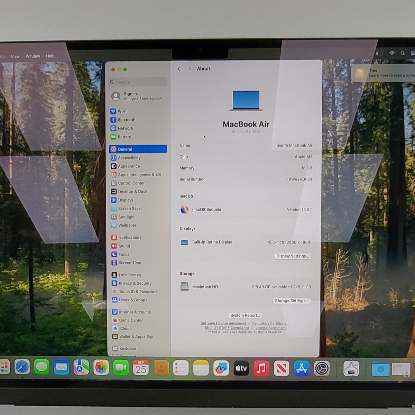The width and height of the screenshot is (415, 415).
Task: Open Music from the Dock
Action: point(261,368)
